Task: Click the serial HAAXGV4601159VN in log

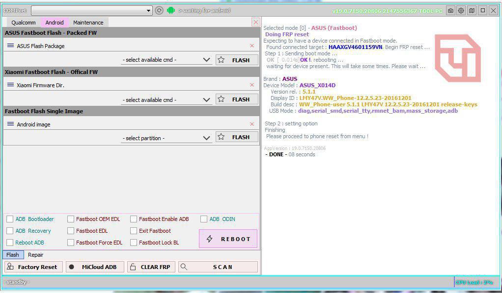Action: pyautogui.click(x=355, y=47)
